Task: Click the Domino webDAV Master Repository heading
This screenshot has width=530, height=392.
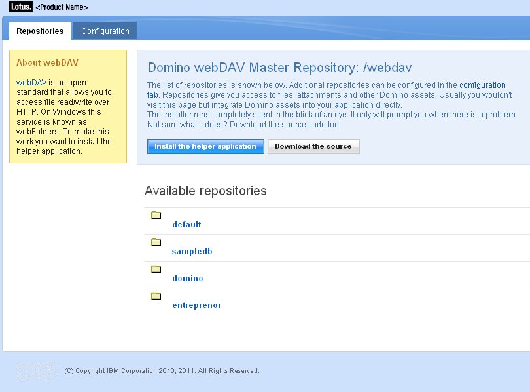Action: coord(279,68)
